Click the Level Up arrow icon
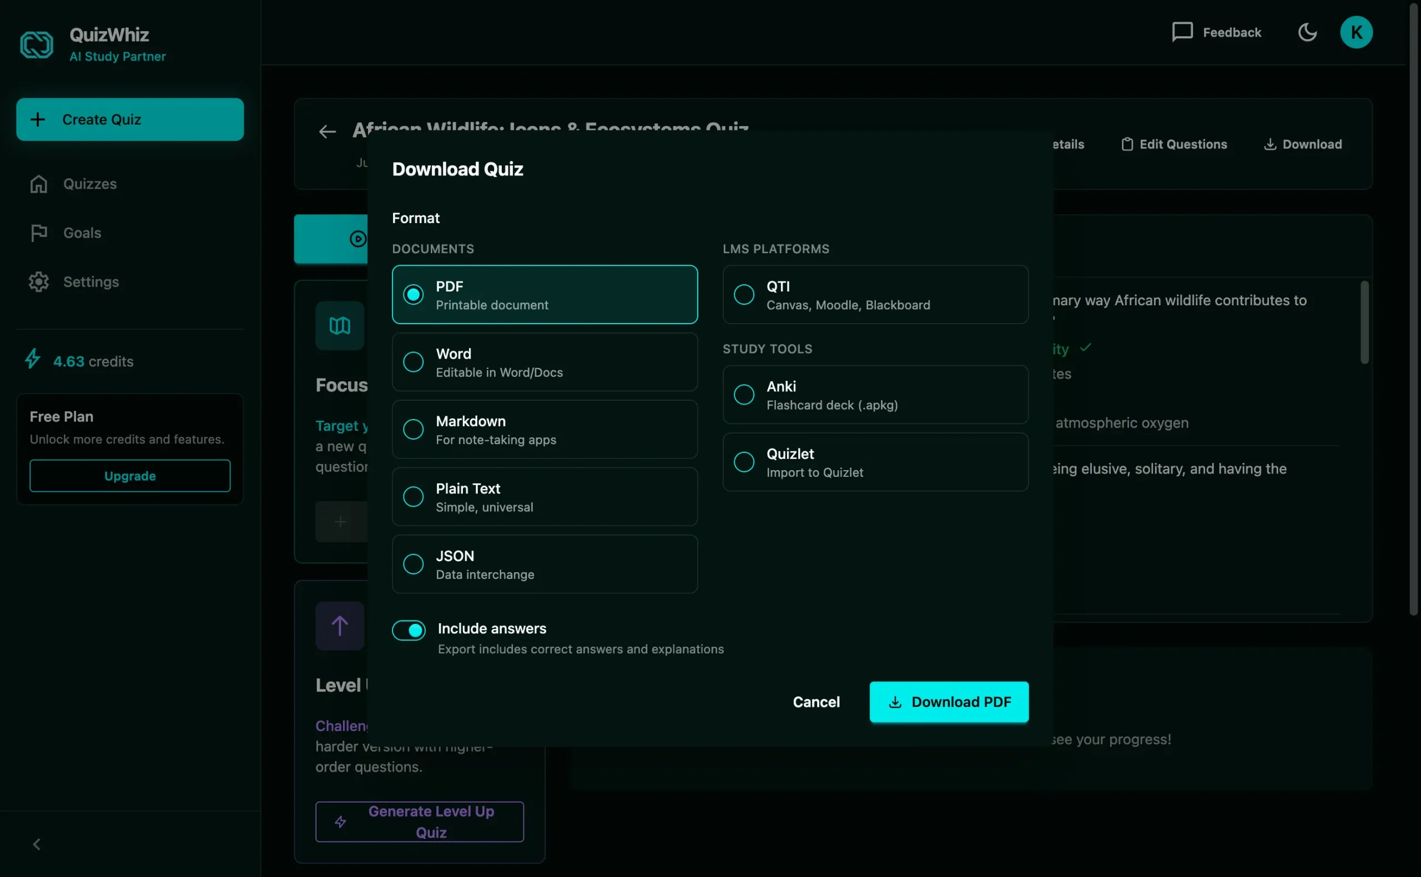The height and width of the screenshot is (877, 1421). (340, 626)
